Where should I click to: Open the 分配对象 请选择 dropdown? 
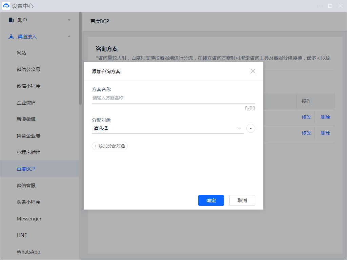coord(167,128)
